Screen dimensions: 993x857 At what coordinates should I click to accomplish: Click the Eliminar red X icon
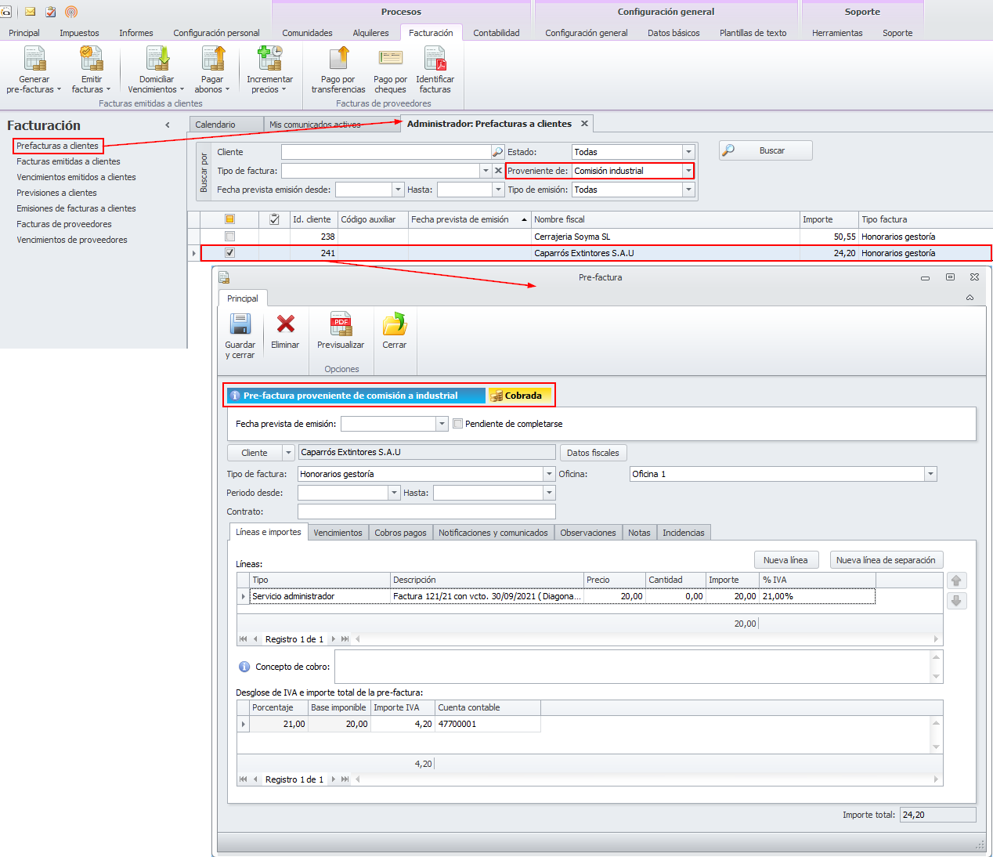[285, 325]
